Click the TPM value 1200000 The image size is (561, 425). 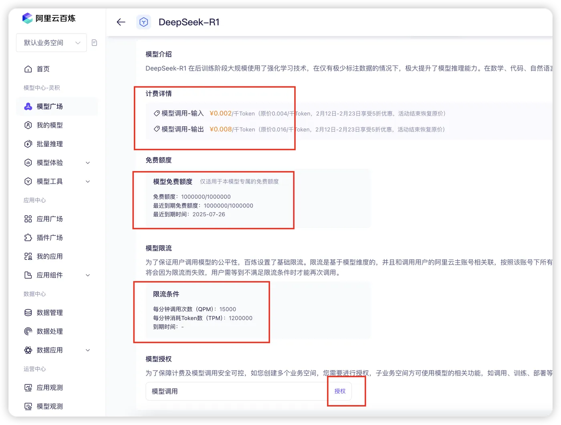click(240, 318)
